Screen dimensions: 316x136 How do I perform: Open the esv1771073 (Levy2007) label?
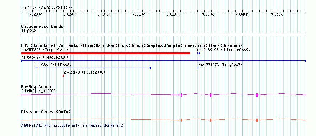220,65
